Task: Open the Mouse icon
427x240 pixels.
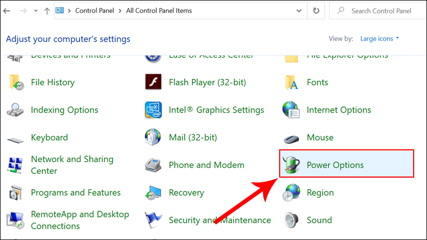Action: 291,138
